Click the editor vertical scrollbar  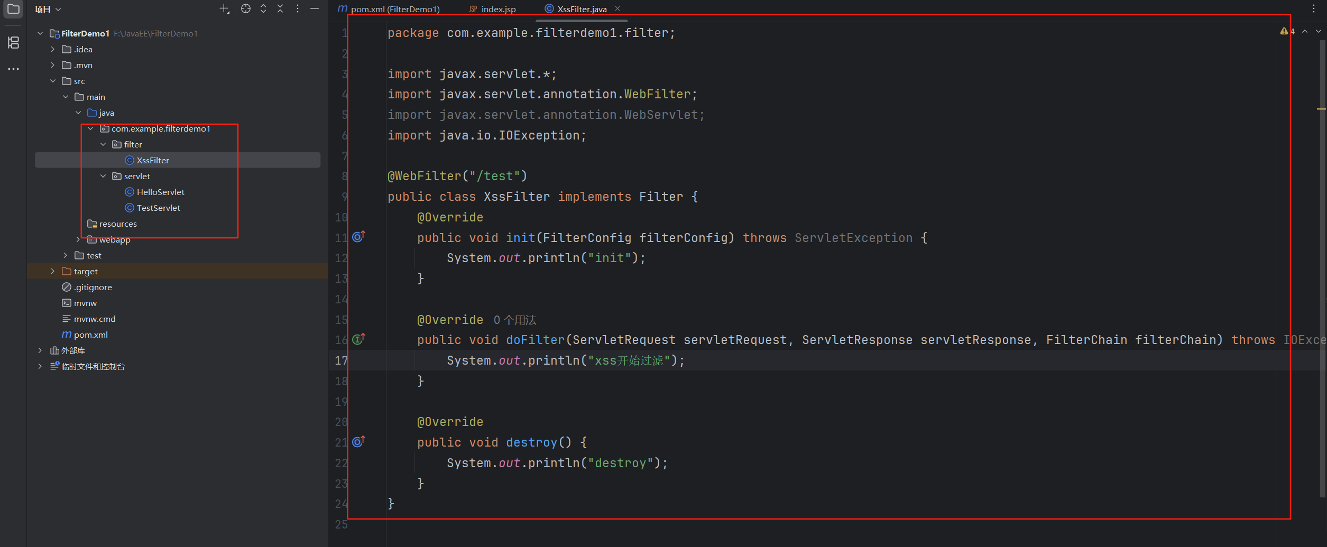1322,270
